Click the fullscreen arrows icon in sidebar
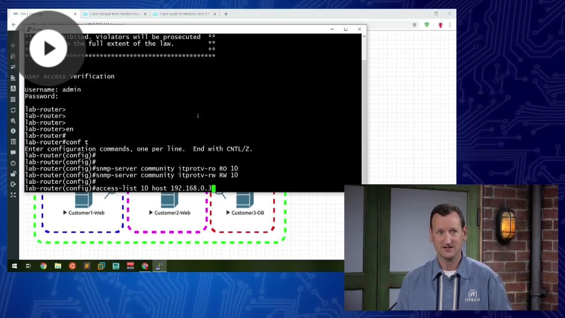 coord(13,194)
